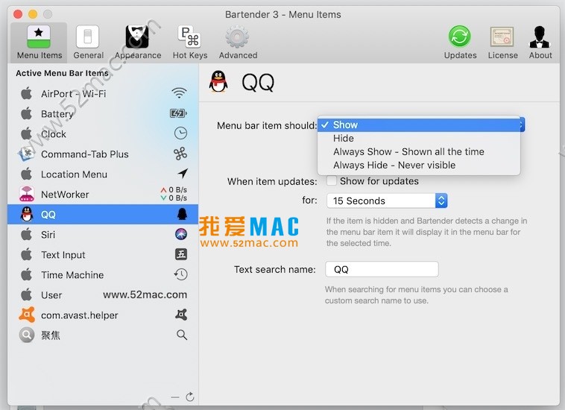Click the Text Input character icon
Screen dimensions: 565x410
181,254
